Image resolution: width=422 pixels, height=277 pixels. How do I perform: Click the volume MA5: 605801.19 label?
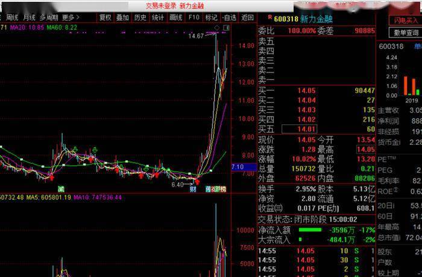[x=49, y=197]
